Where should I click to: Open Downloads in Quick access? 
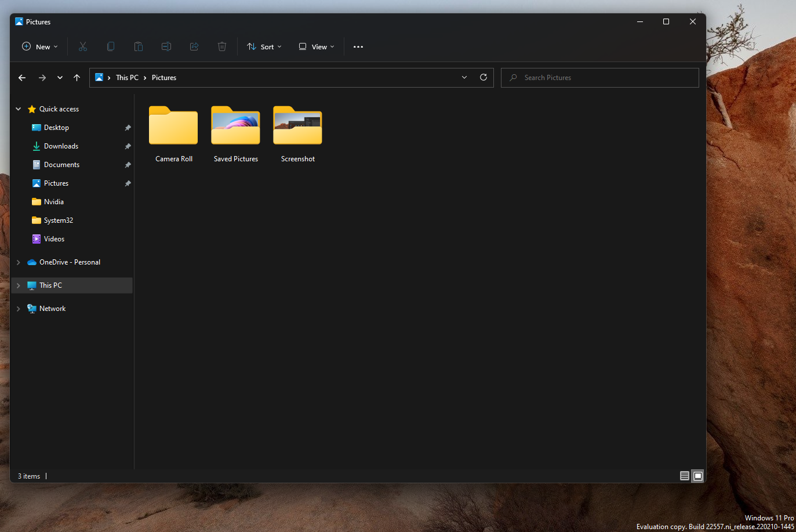(x=61, y=146)
